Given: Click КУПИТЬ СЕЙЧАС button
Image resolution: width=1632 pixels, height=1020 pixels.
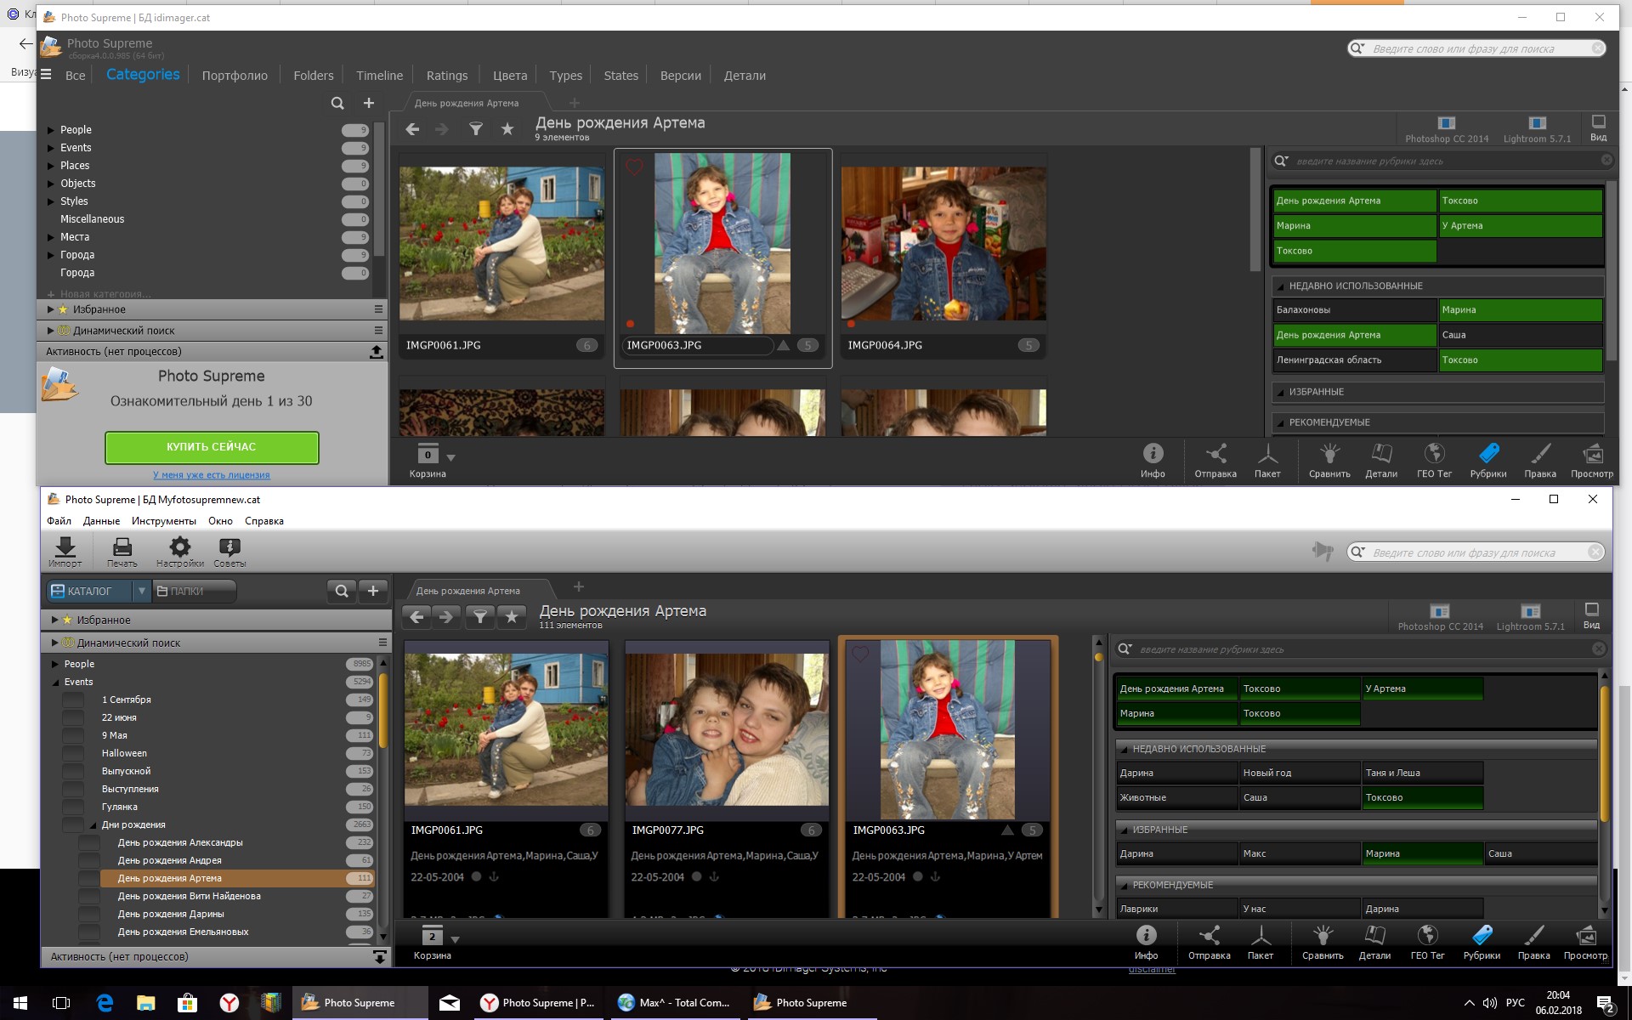Looking at the screenshot, I should click(x=212, y=447).
